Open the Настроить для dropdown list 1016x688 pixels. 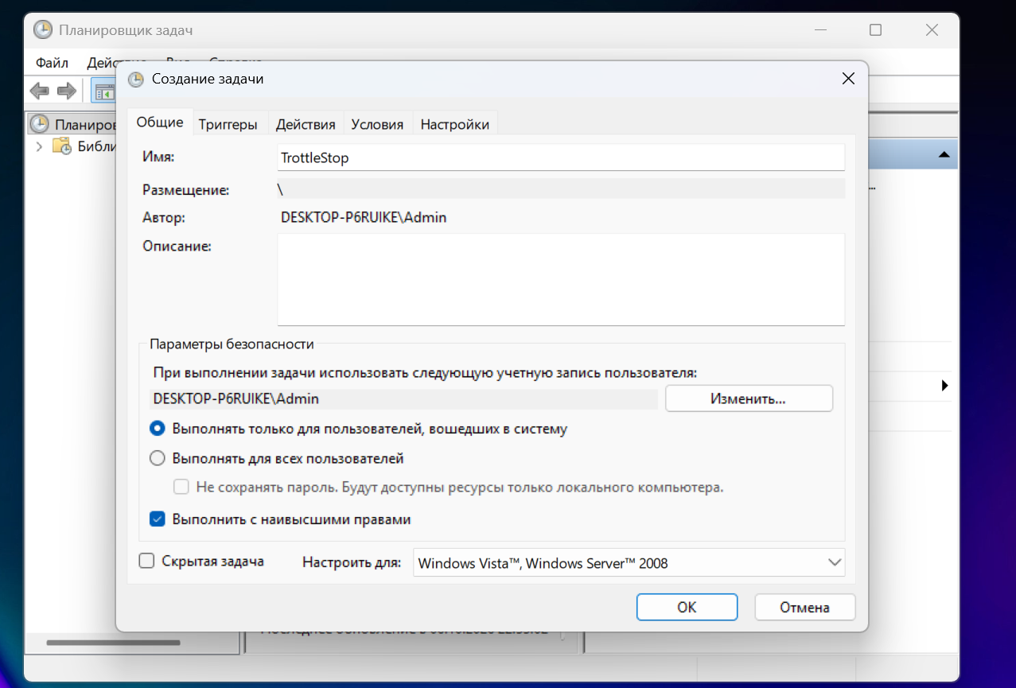tap(629, 562)
